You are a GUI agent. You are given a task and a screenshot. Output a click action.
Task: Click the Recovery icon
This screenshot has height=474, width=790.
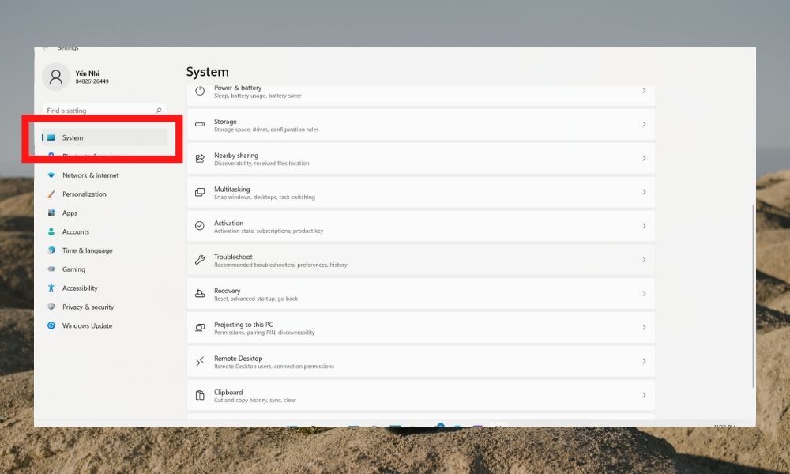[x=199, y=294]
